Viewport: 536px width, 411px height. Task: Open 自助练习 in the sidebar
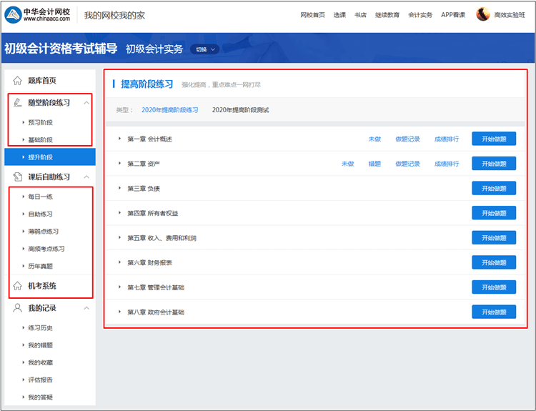click(x=40, y=214)
